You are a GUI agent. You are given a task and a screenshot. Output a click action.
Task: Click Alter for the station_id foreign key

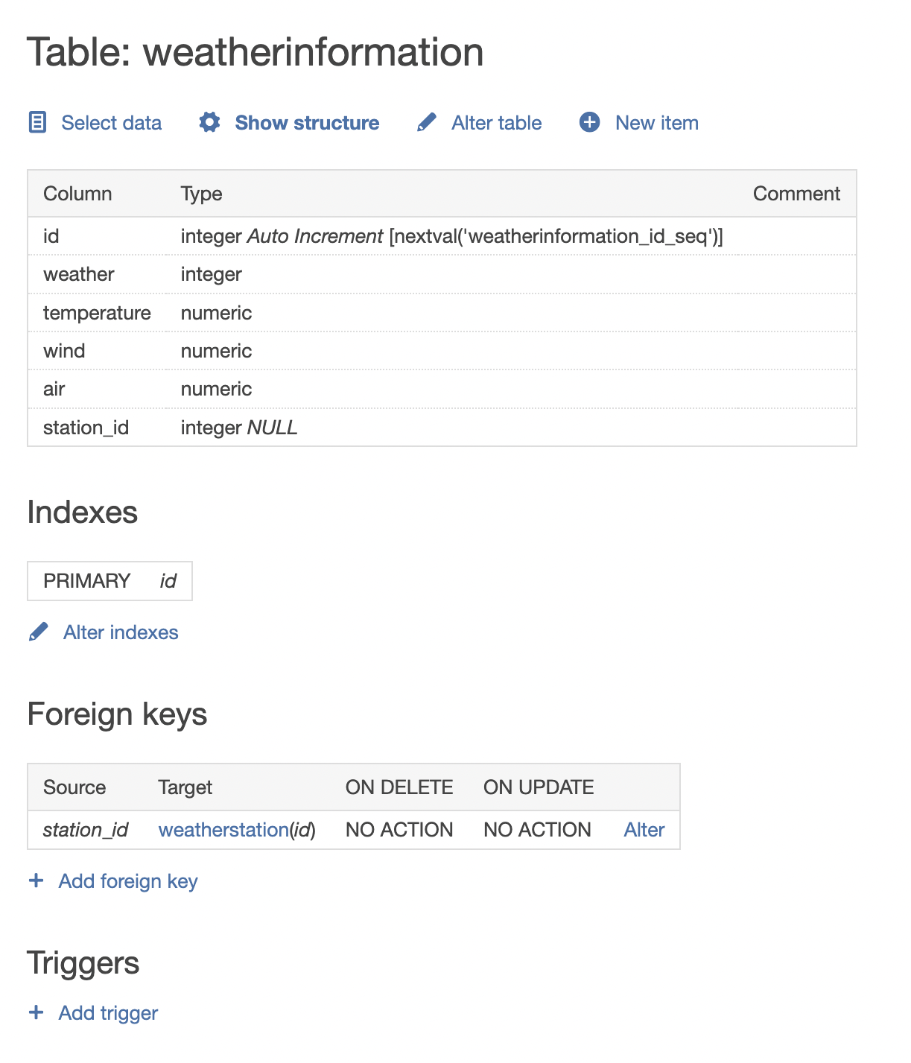(644, 829)
